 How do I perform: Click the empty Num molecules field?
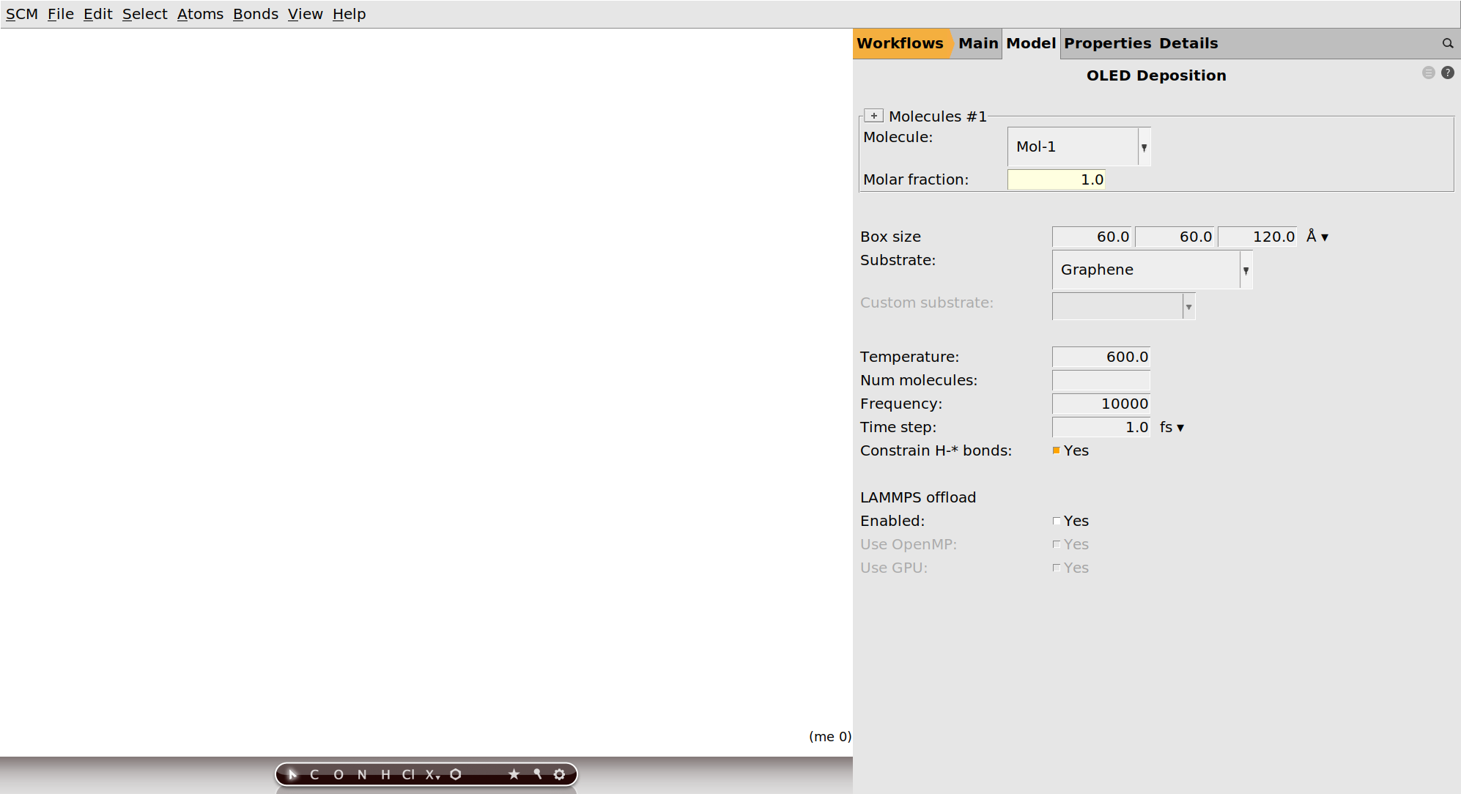click(1101, 380)
